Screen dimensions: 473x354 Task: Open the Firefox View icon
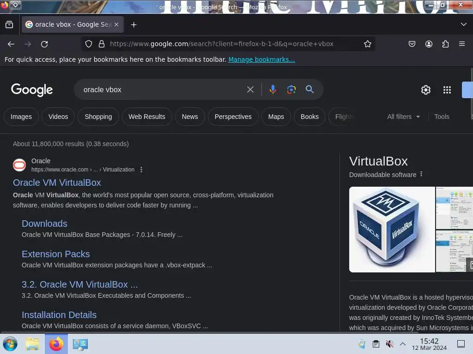(x=9, y=25)
